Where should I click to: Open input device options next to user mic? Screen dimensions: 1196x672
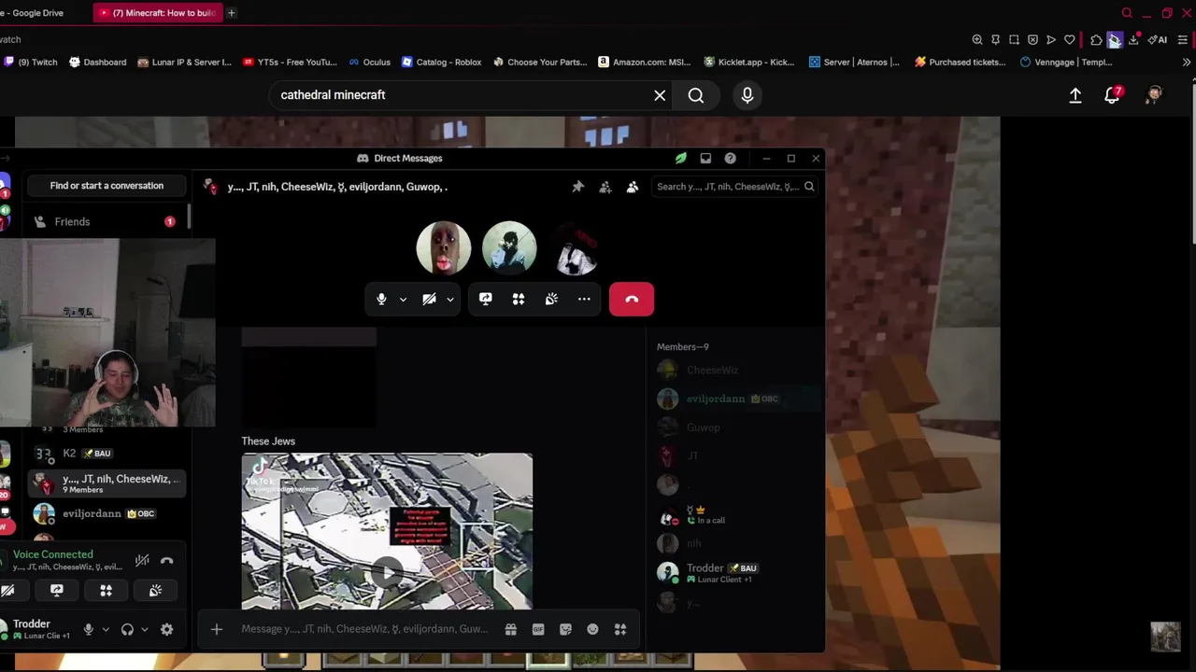106,630
